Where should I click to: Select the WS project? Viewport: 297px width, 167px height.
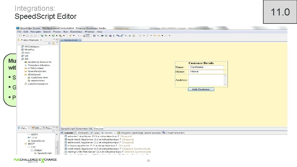(25, 59)
